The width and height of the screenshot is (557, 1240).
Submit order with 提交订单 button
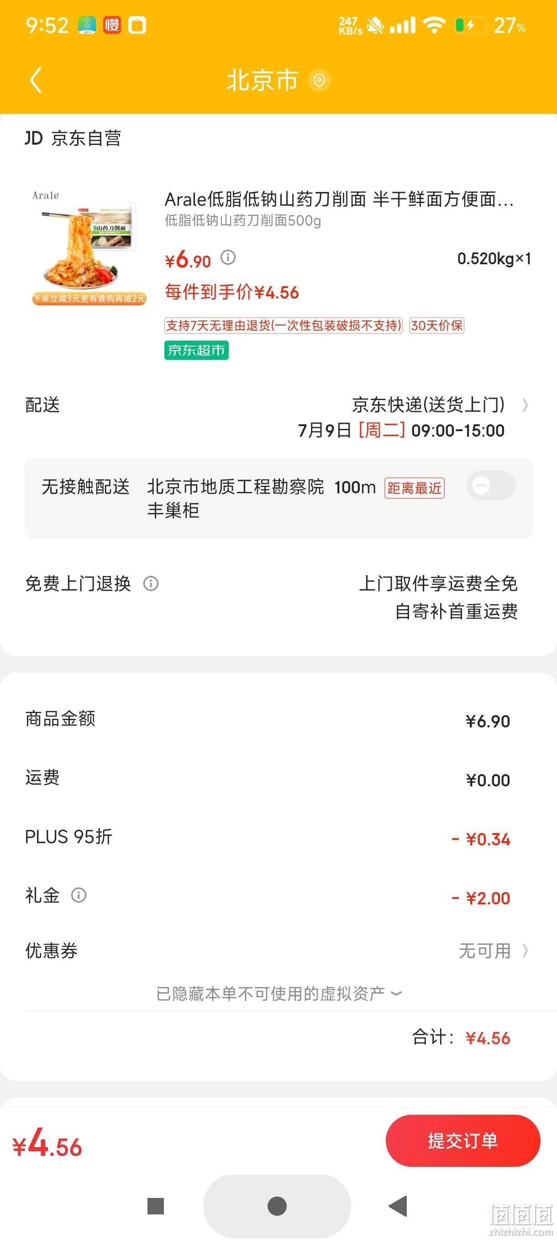[463, 1141]
